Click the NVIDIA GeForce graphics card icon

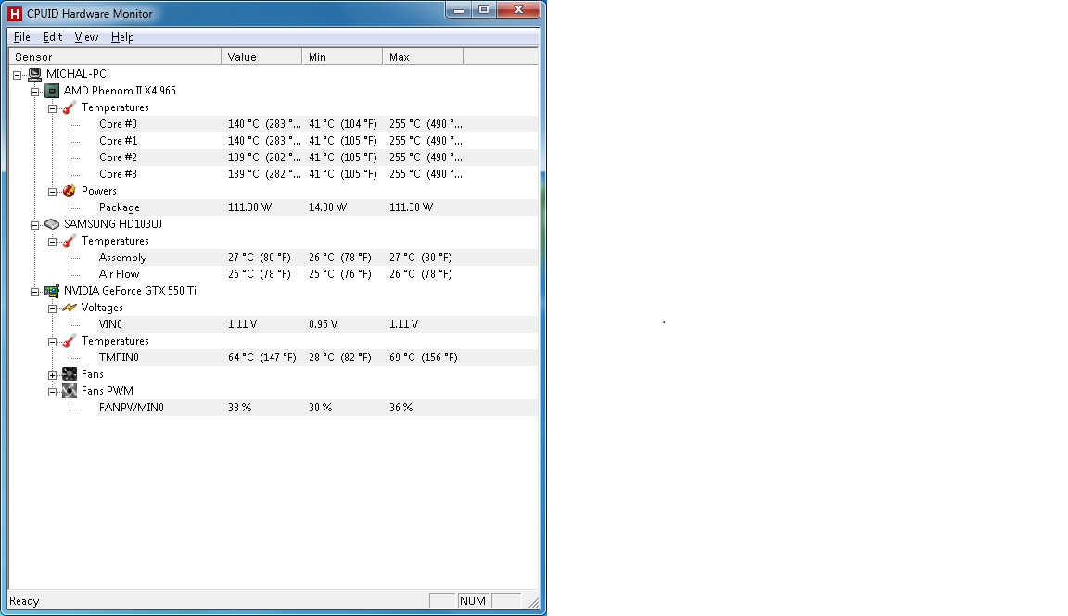[52, 291]
